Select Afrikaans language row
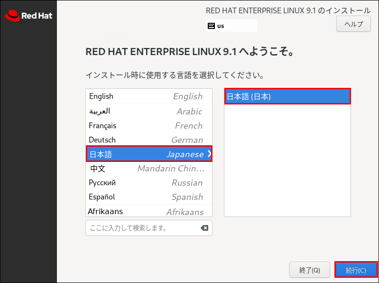 [x=149, y=211]
